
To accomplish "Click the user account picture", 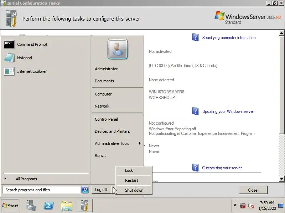I will click(x=118, y=49).
